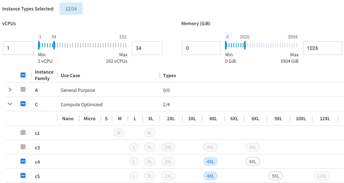Deselect the c4 4XL instance type
The image size is (344, 183).
(210, 161)
